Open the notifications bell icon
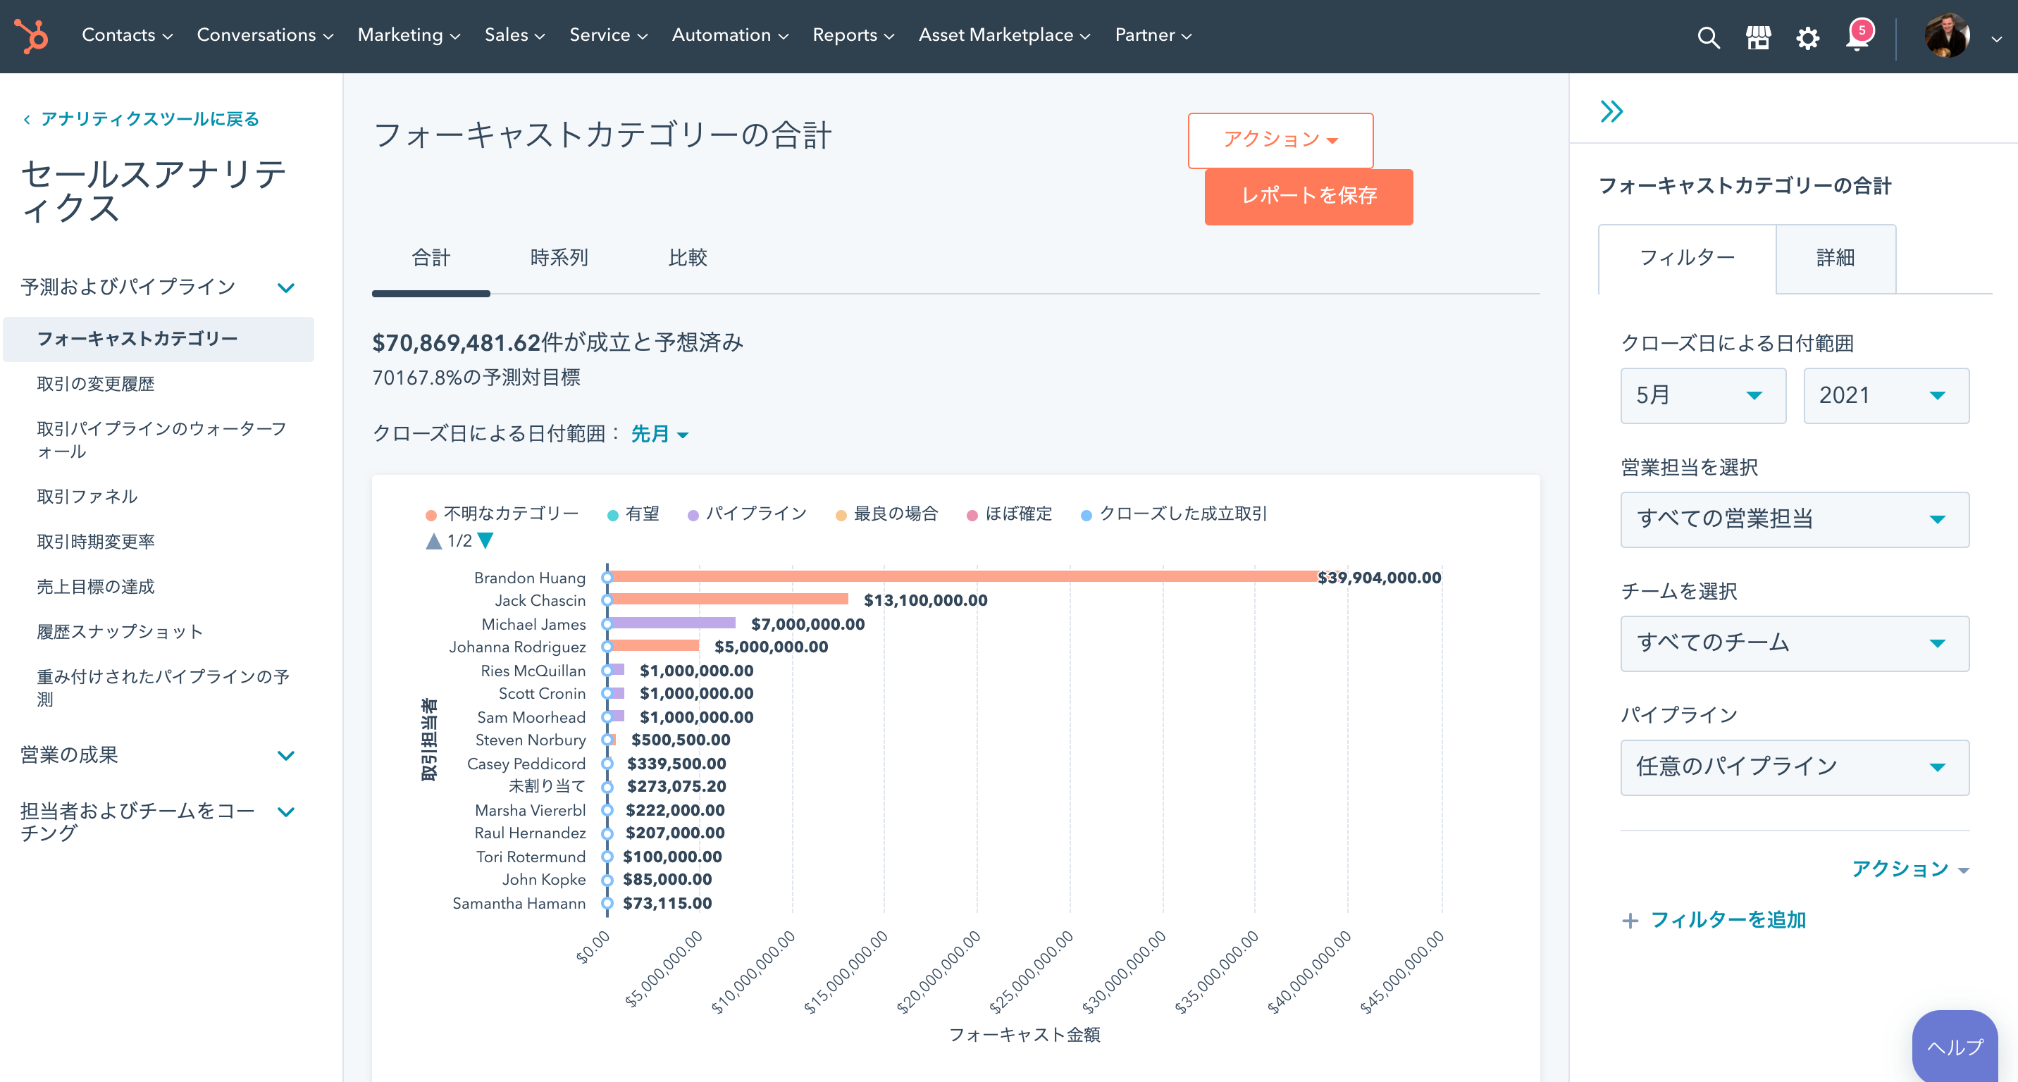This screenshot has height=1082, width=2018. point(1857,36)
